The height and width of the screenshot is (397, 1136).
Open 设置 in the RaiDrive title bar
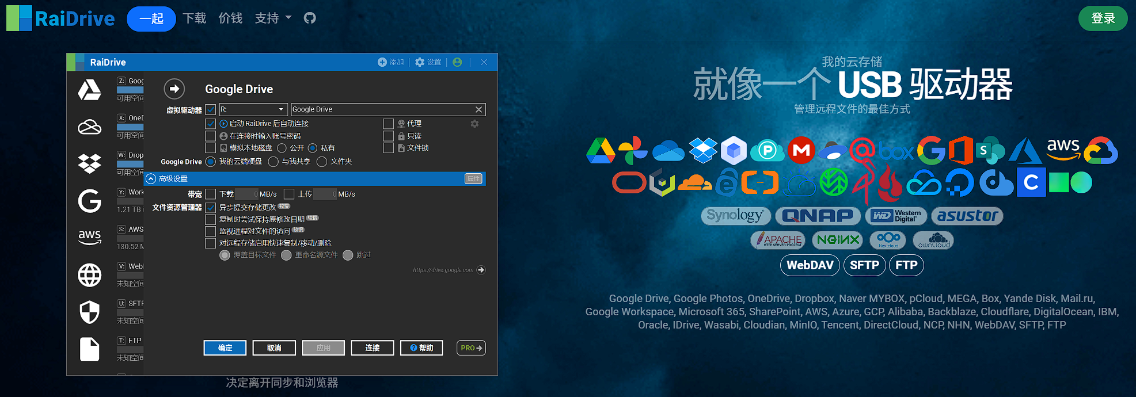pos(428,62)
